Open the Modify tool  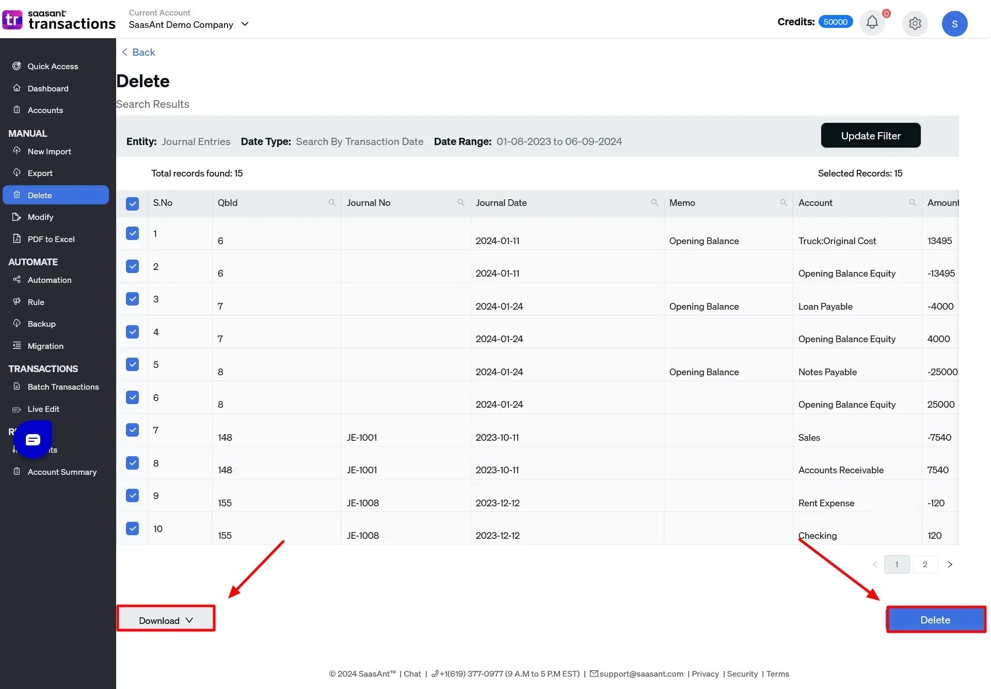[40, 217]
